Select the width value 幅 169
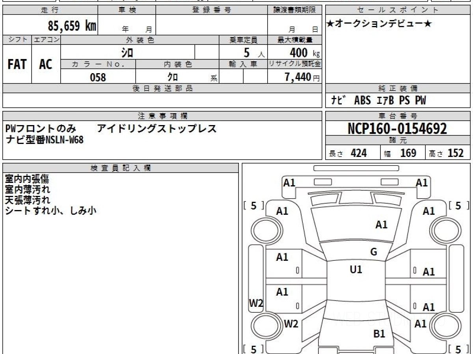The image size is (473, 354). (400, 153)
